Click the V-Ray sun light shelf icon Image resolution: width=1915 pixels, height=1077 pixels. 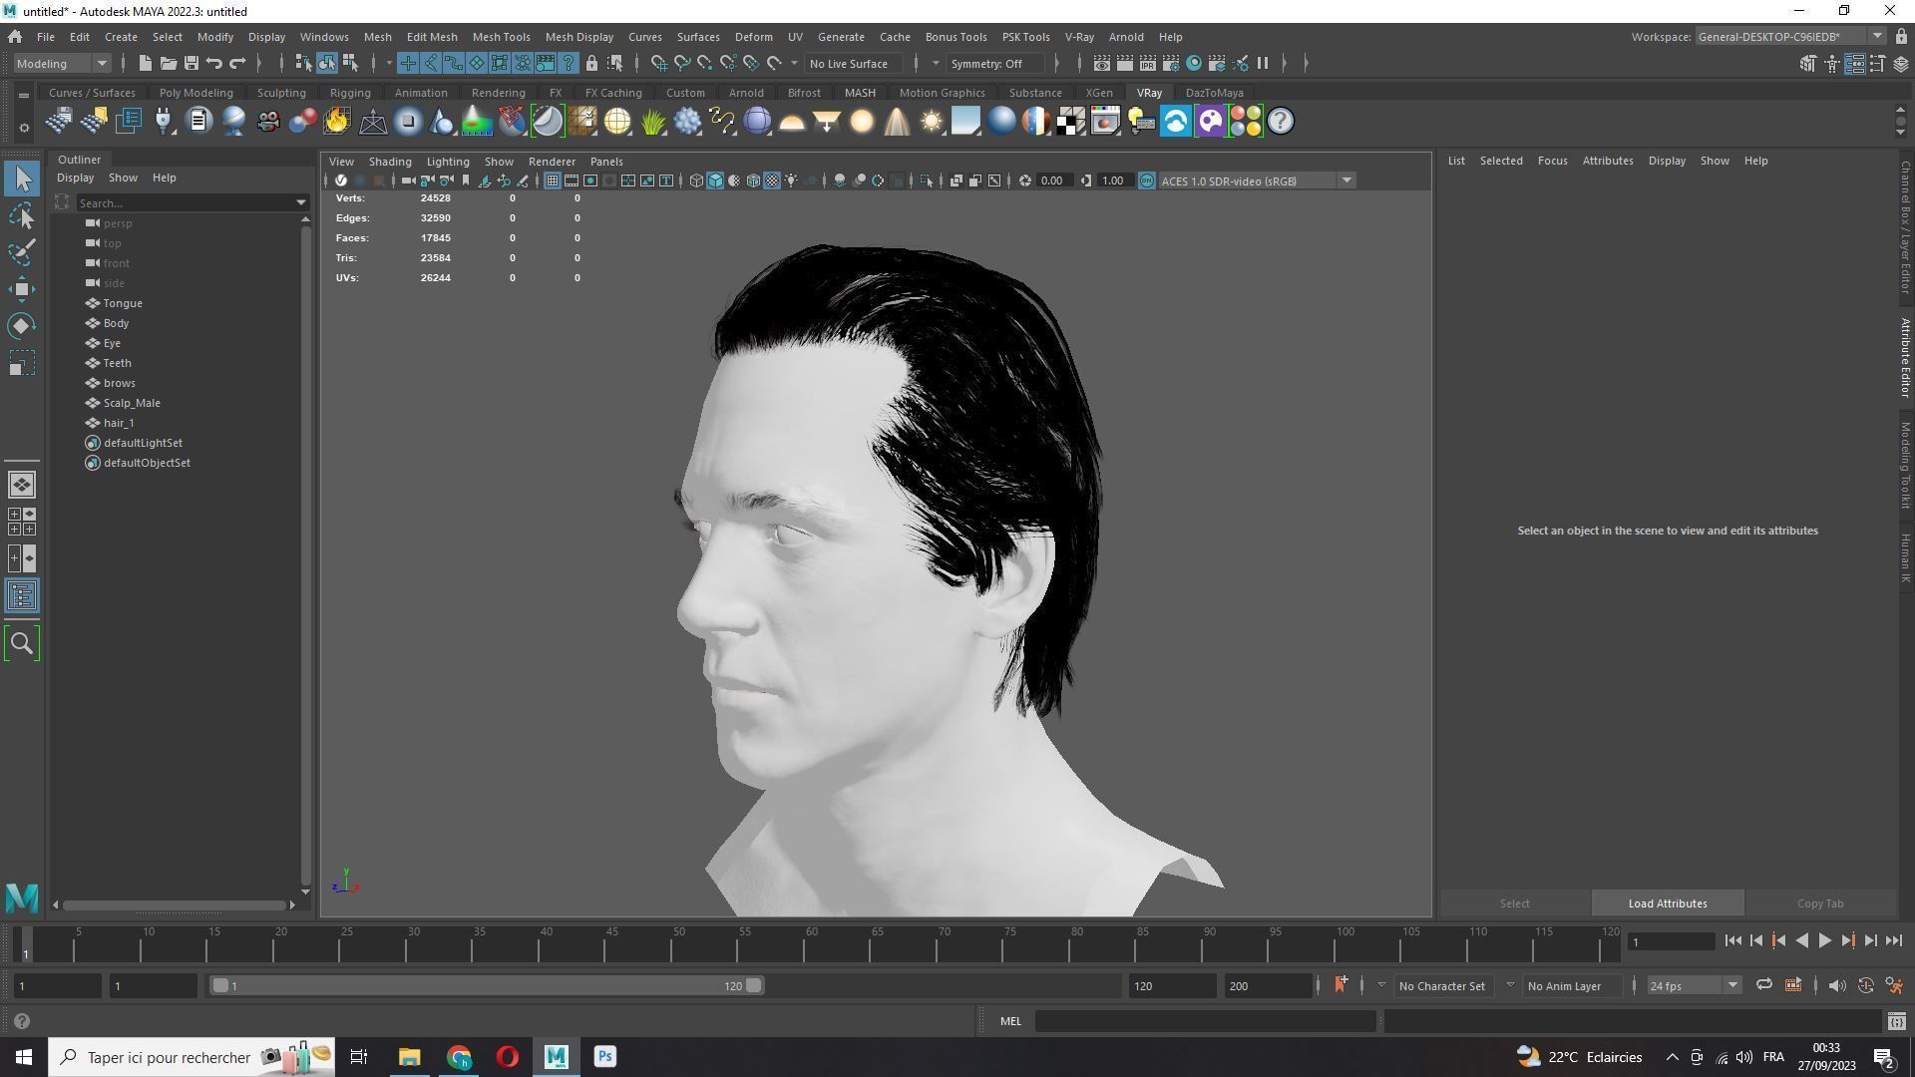tap(932, 122)
